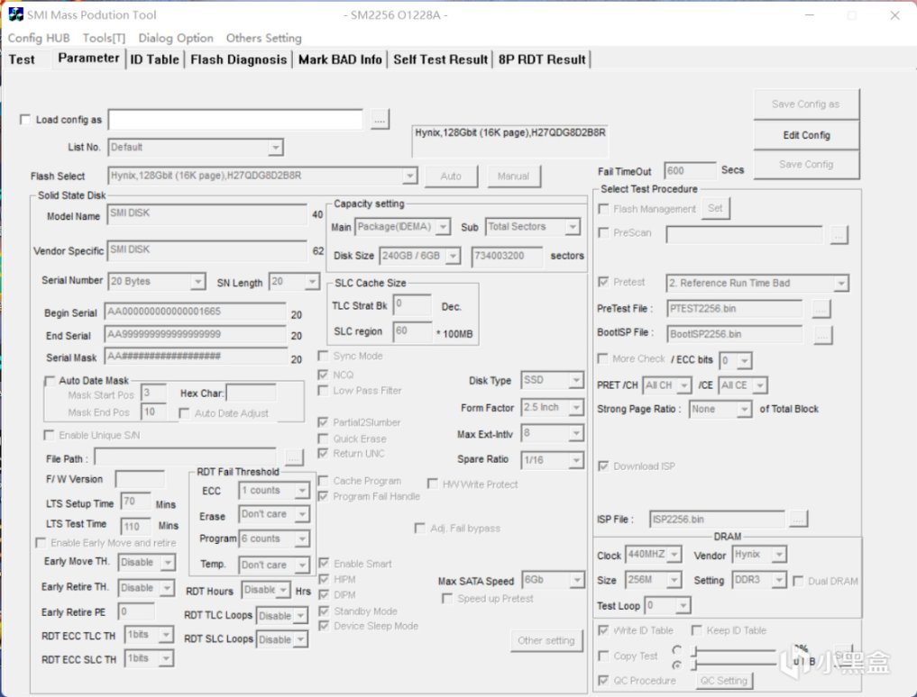Click browse button beside ISP File field
Image resolution: width=917 pixels, height=697 pixels.
click(798, 519)
